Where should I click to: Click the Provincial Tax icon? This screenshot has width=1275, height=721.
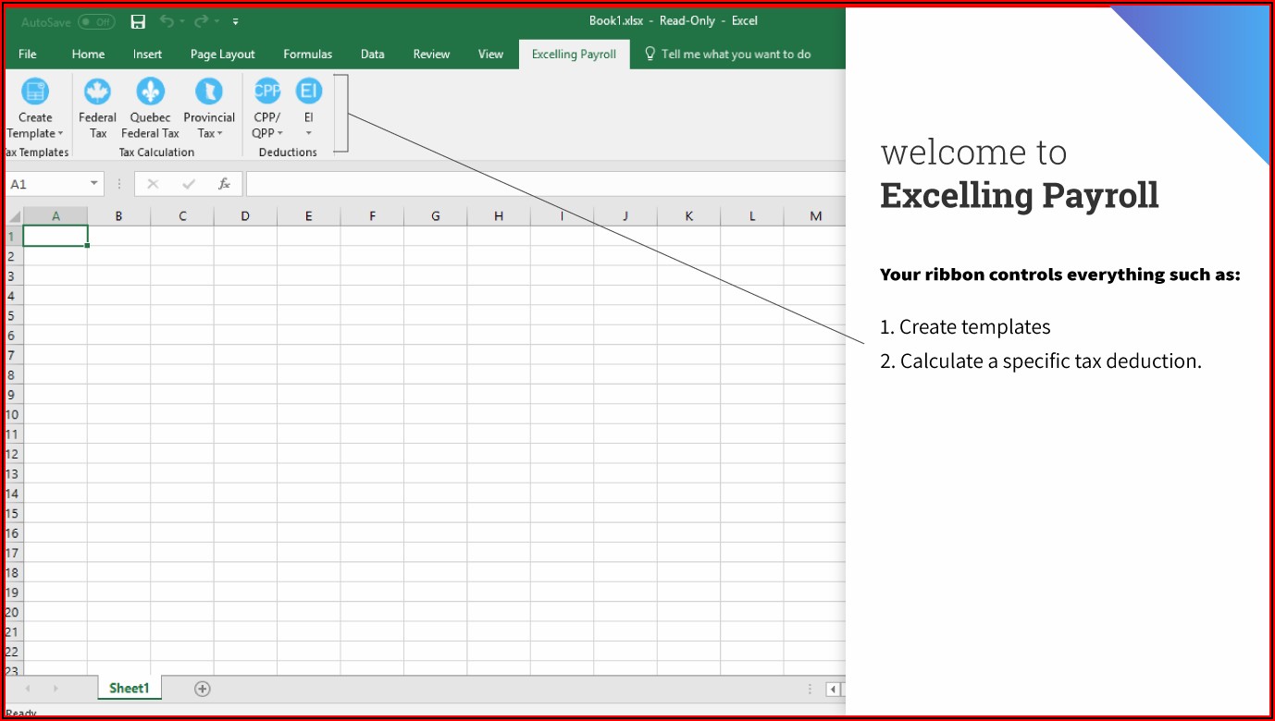point(209,92)
